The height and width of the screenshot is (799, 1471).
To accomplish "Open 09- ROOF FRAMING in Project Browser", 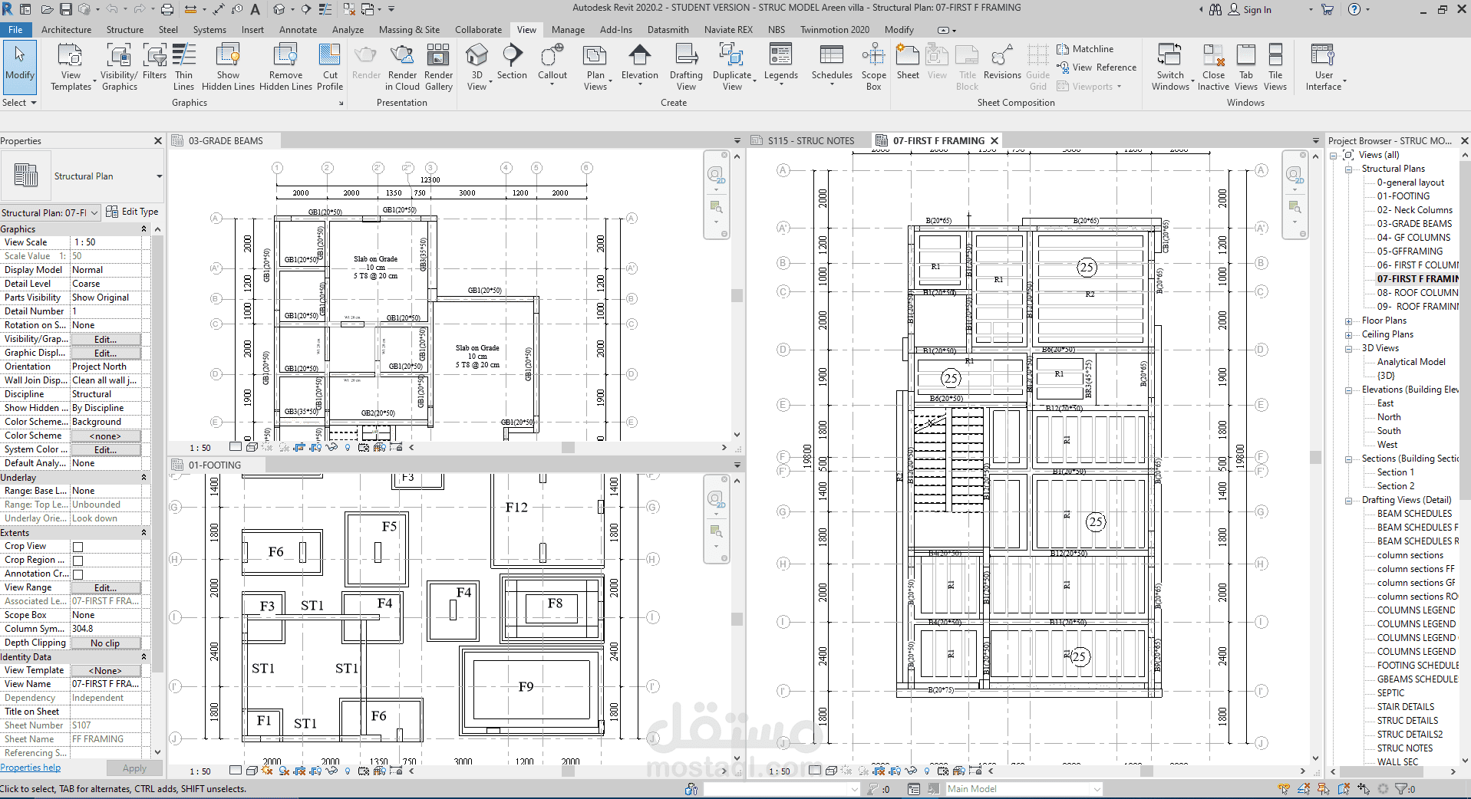I will [1417, 307].
